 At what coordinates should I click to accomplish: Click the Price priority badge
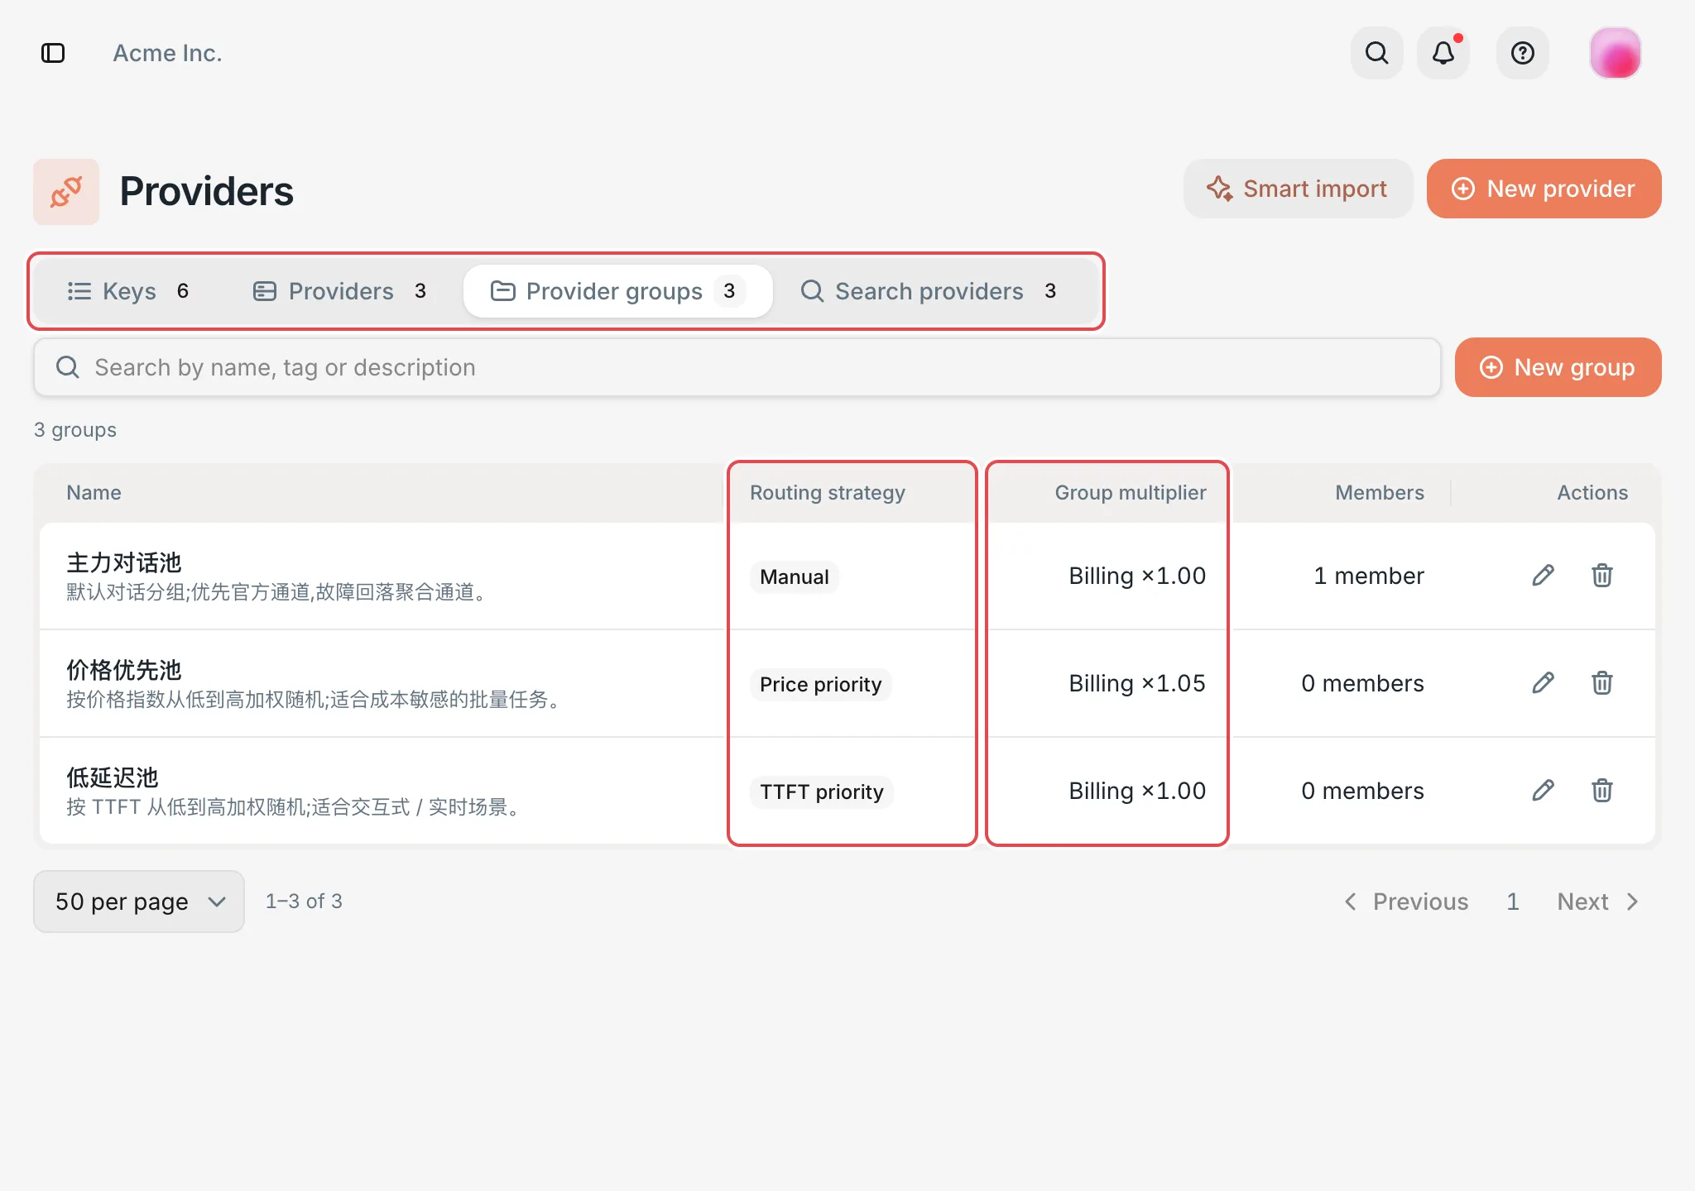click(820, 684)
